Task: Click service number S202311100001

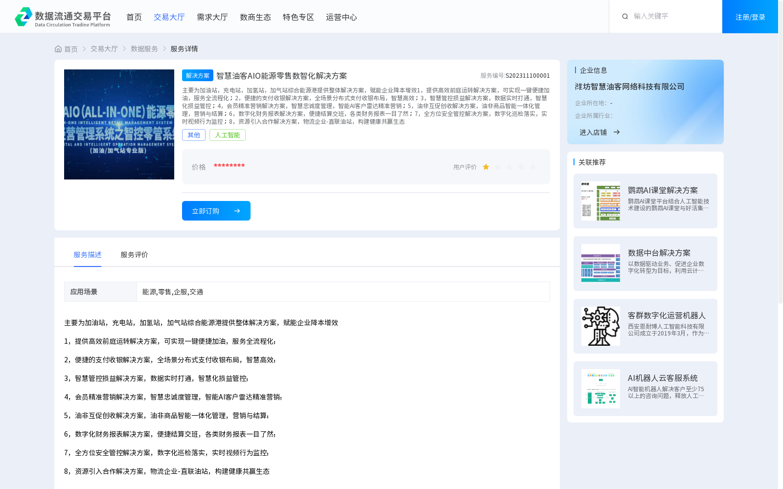Action: point(528,76)
